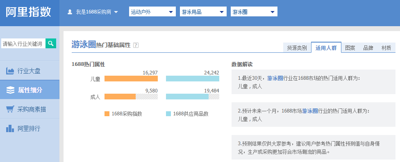Click the 行业大盘 chart icon
This screenshot has height=162, width=400.
click(x=10, y=71)
